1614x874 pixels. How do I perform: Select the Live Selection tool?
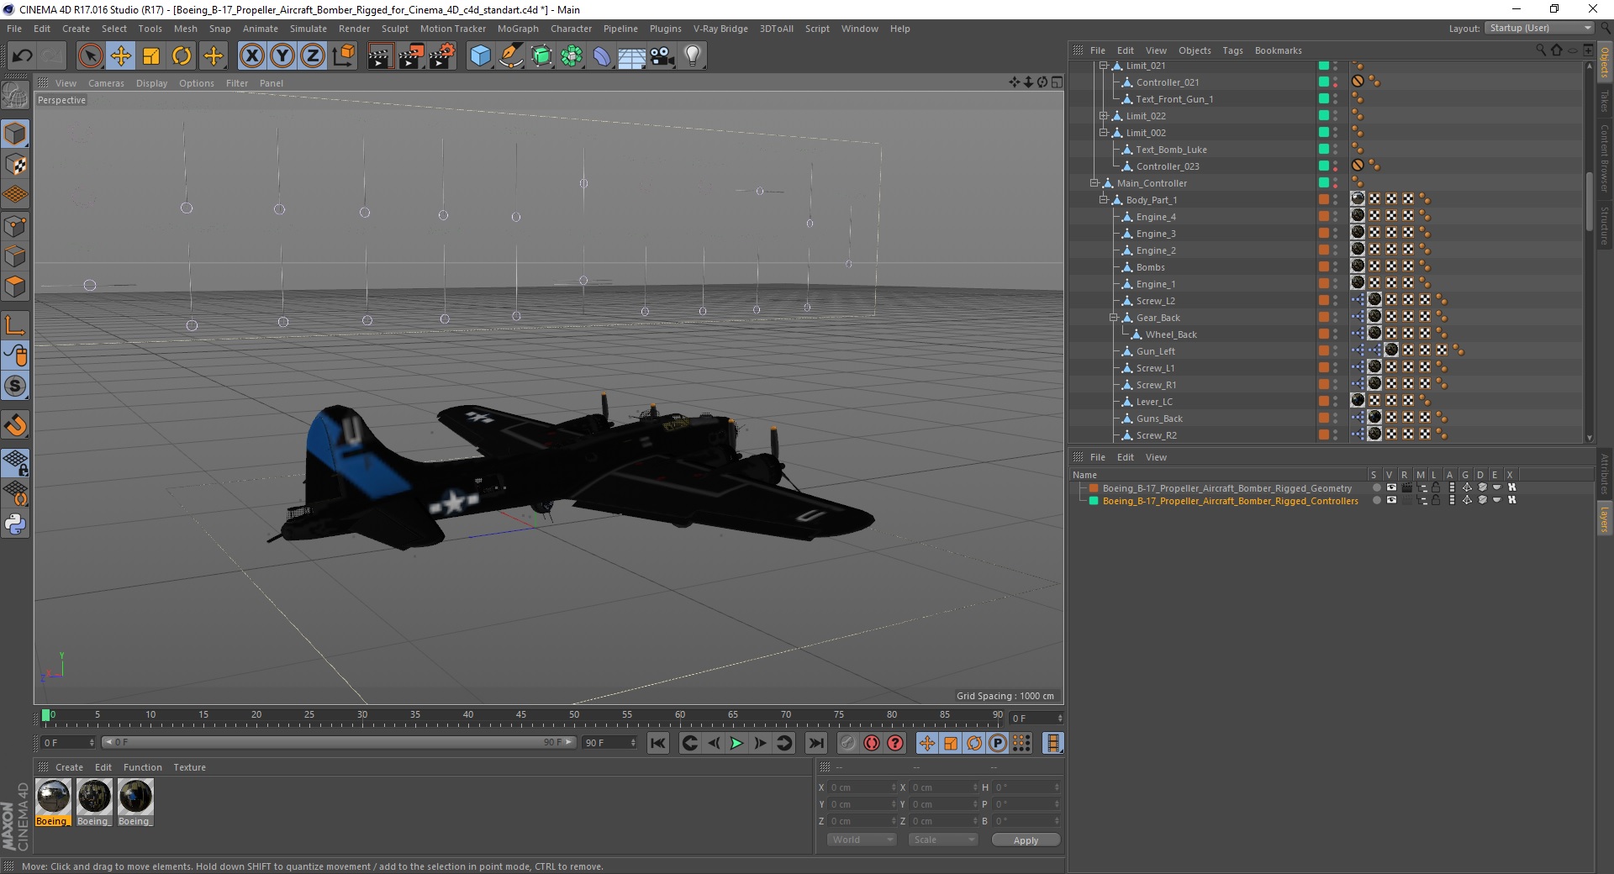coord(90,56)
